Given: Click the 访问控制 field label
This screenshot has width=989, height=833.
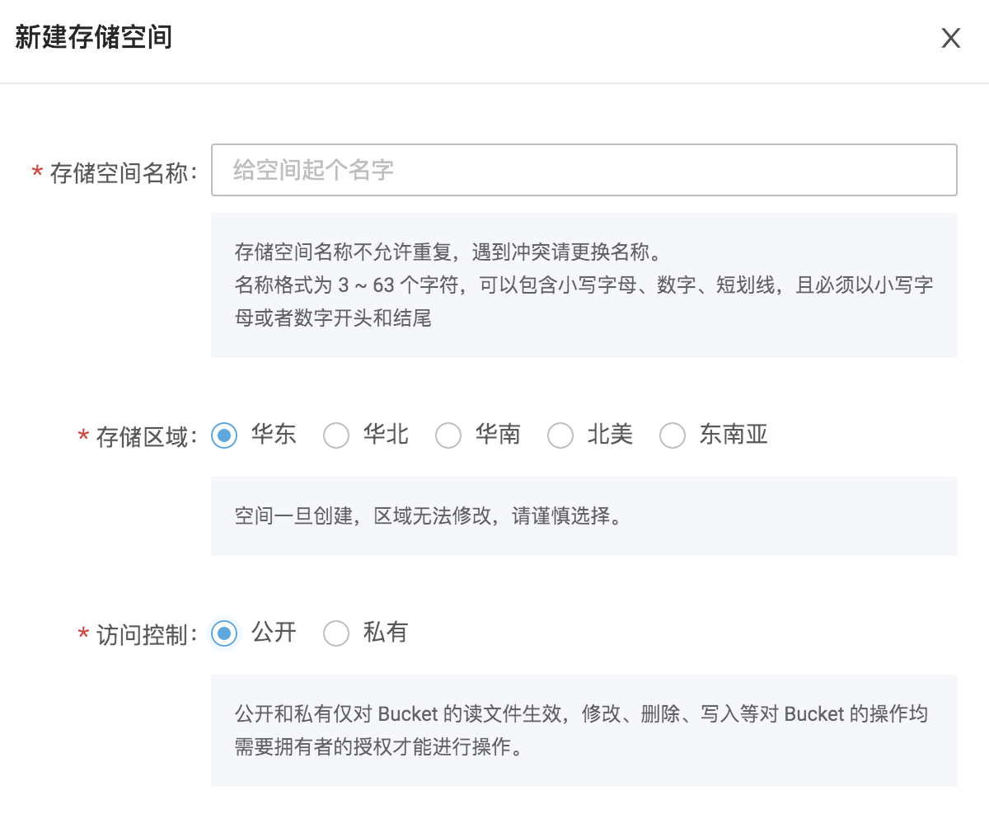Looking at the screenshot, I should [x=146, y=635].
